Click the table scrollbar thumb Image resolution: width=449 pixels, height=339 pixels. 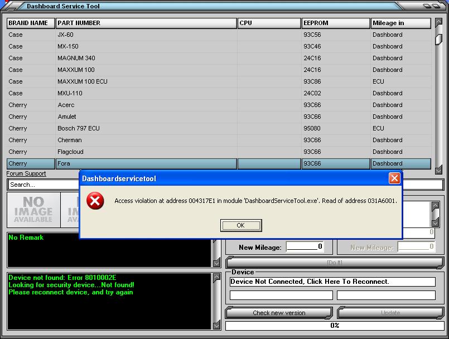(438, 39)
